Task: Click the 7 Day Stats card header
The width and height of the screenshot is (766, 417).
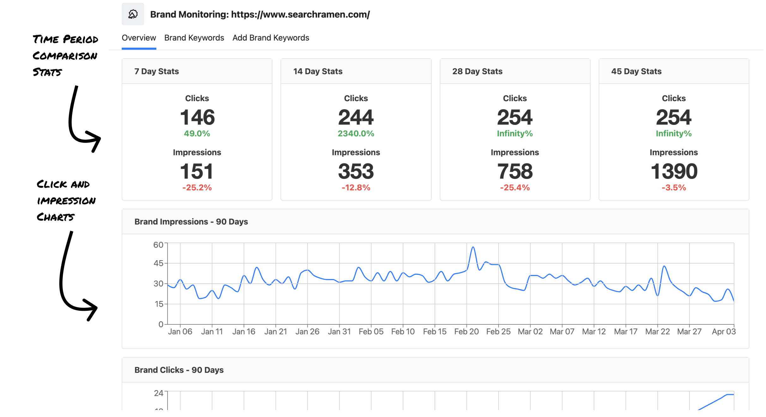Action: pos(157,71)
